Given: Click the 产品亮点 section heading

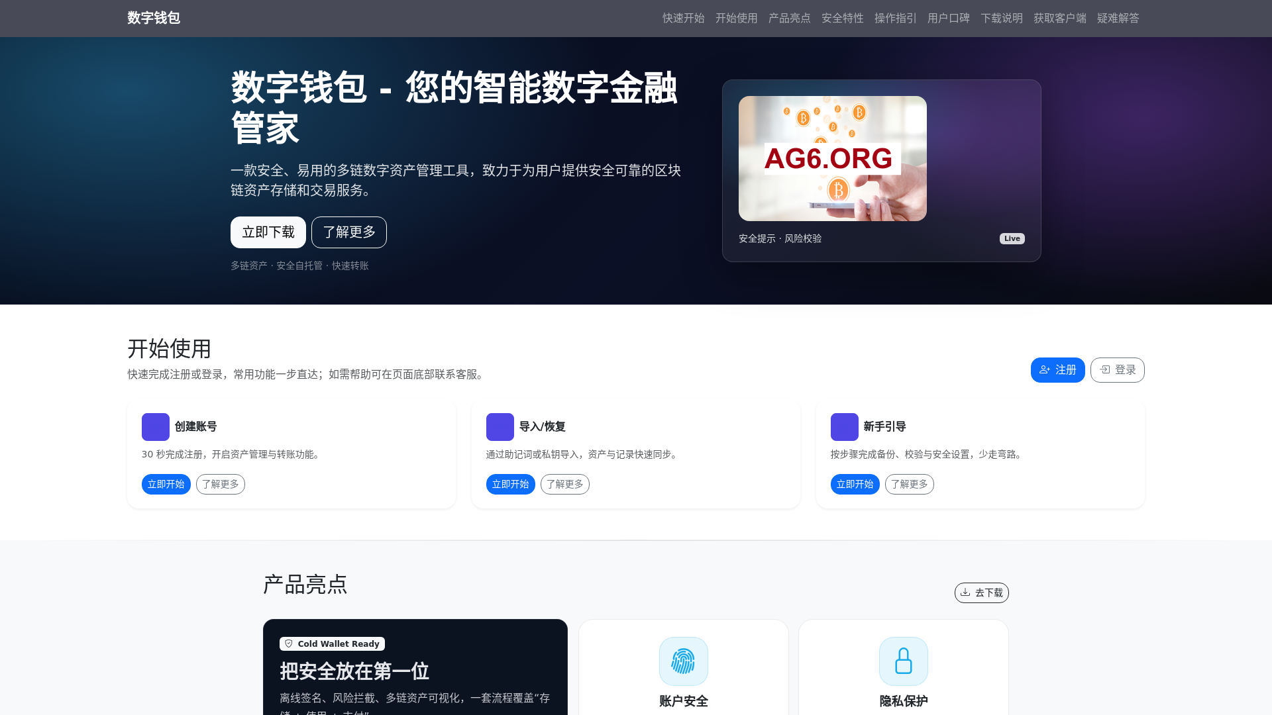Looking at the screenshot, I should (305, 585).
